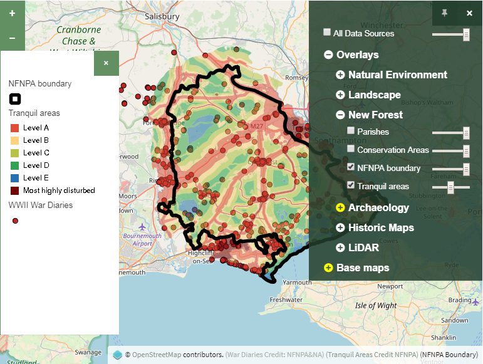Expand the Base maps section

pos(328,268)
